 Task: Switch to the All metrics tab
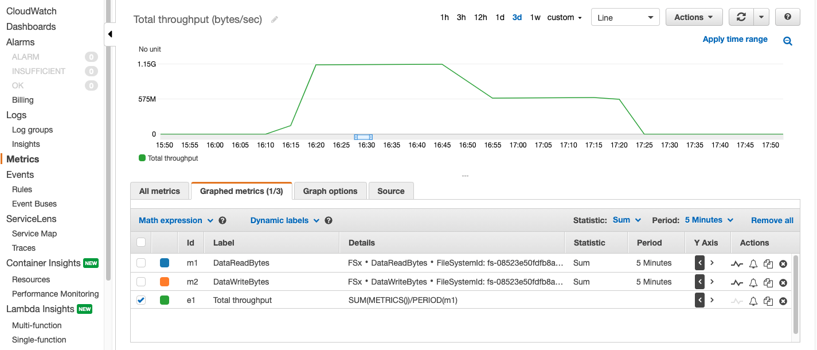[x=159, y=191]
